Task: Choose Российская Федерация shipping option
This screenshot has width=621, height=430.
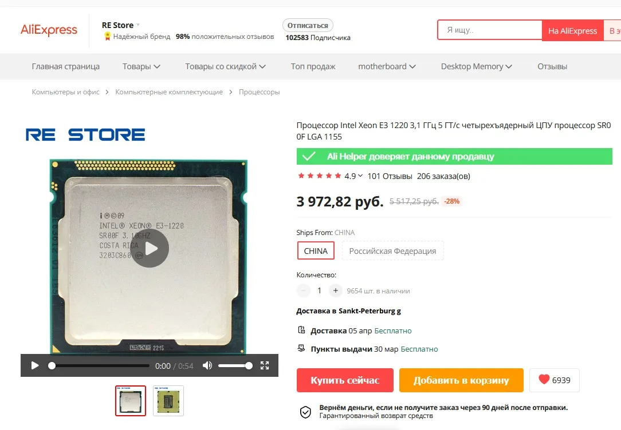Action: (x=392, y=251)
